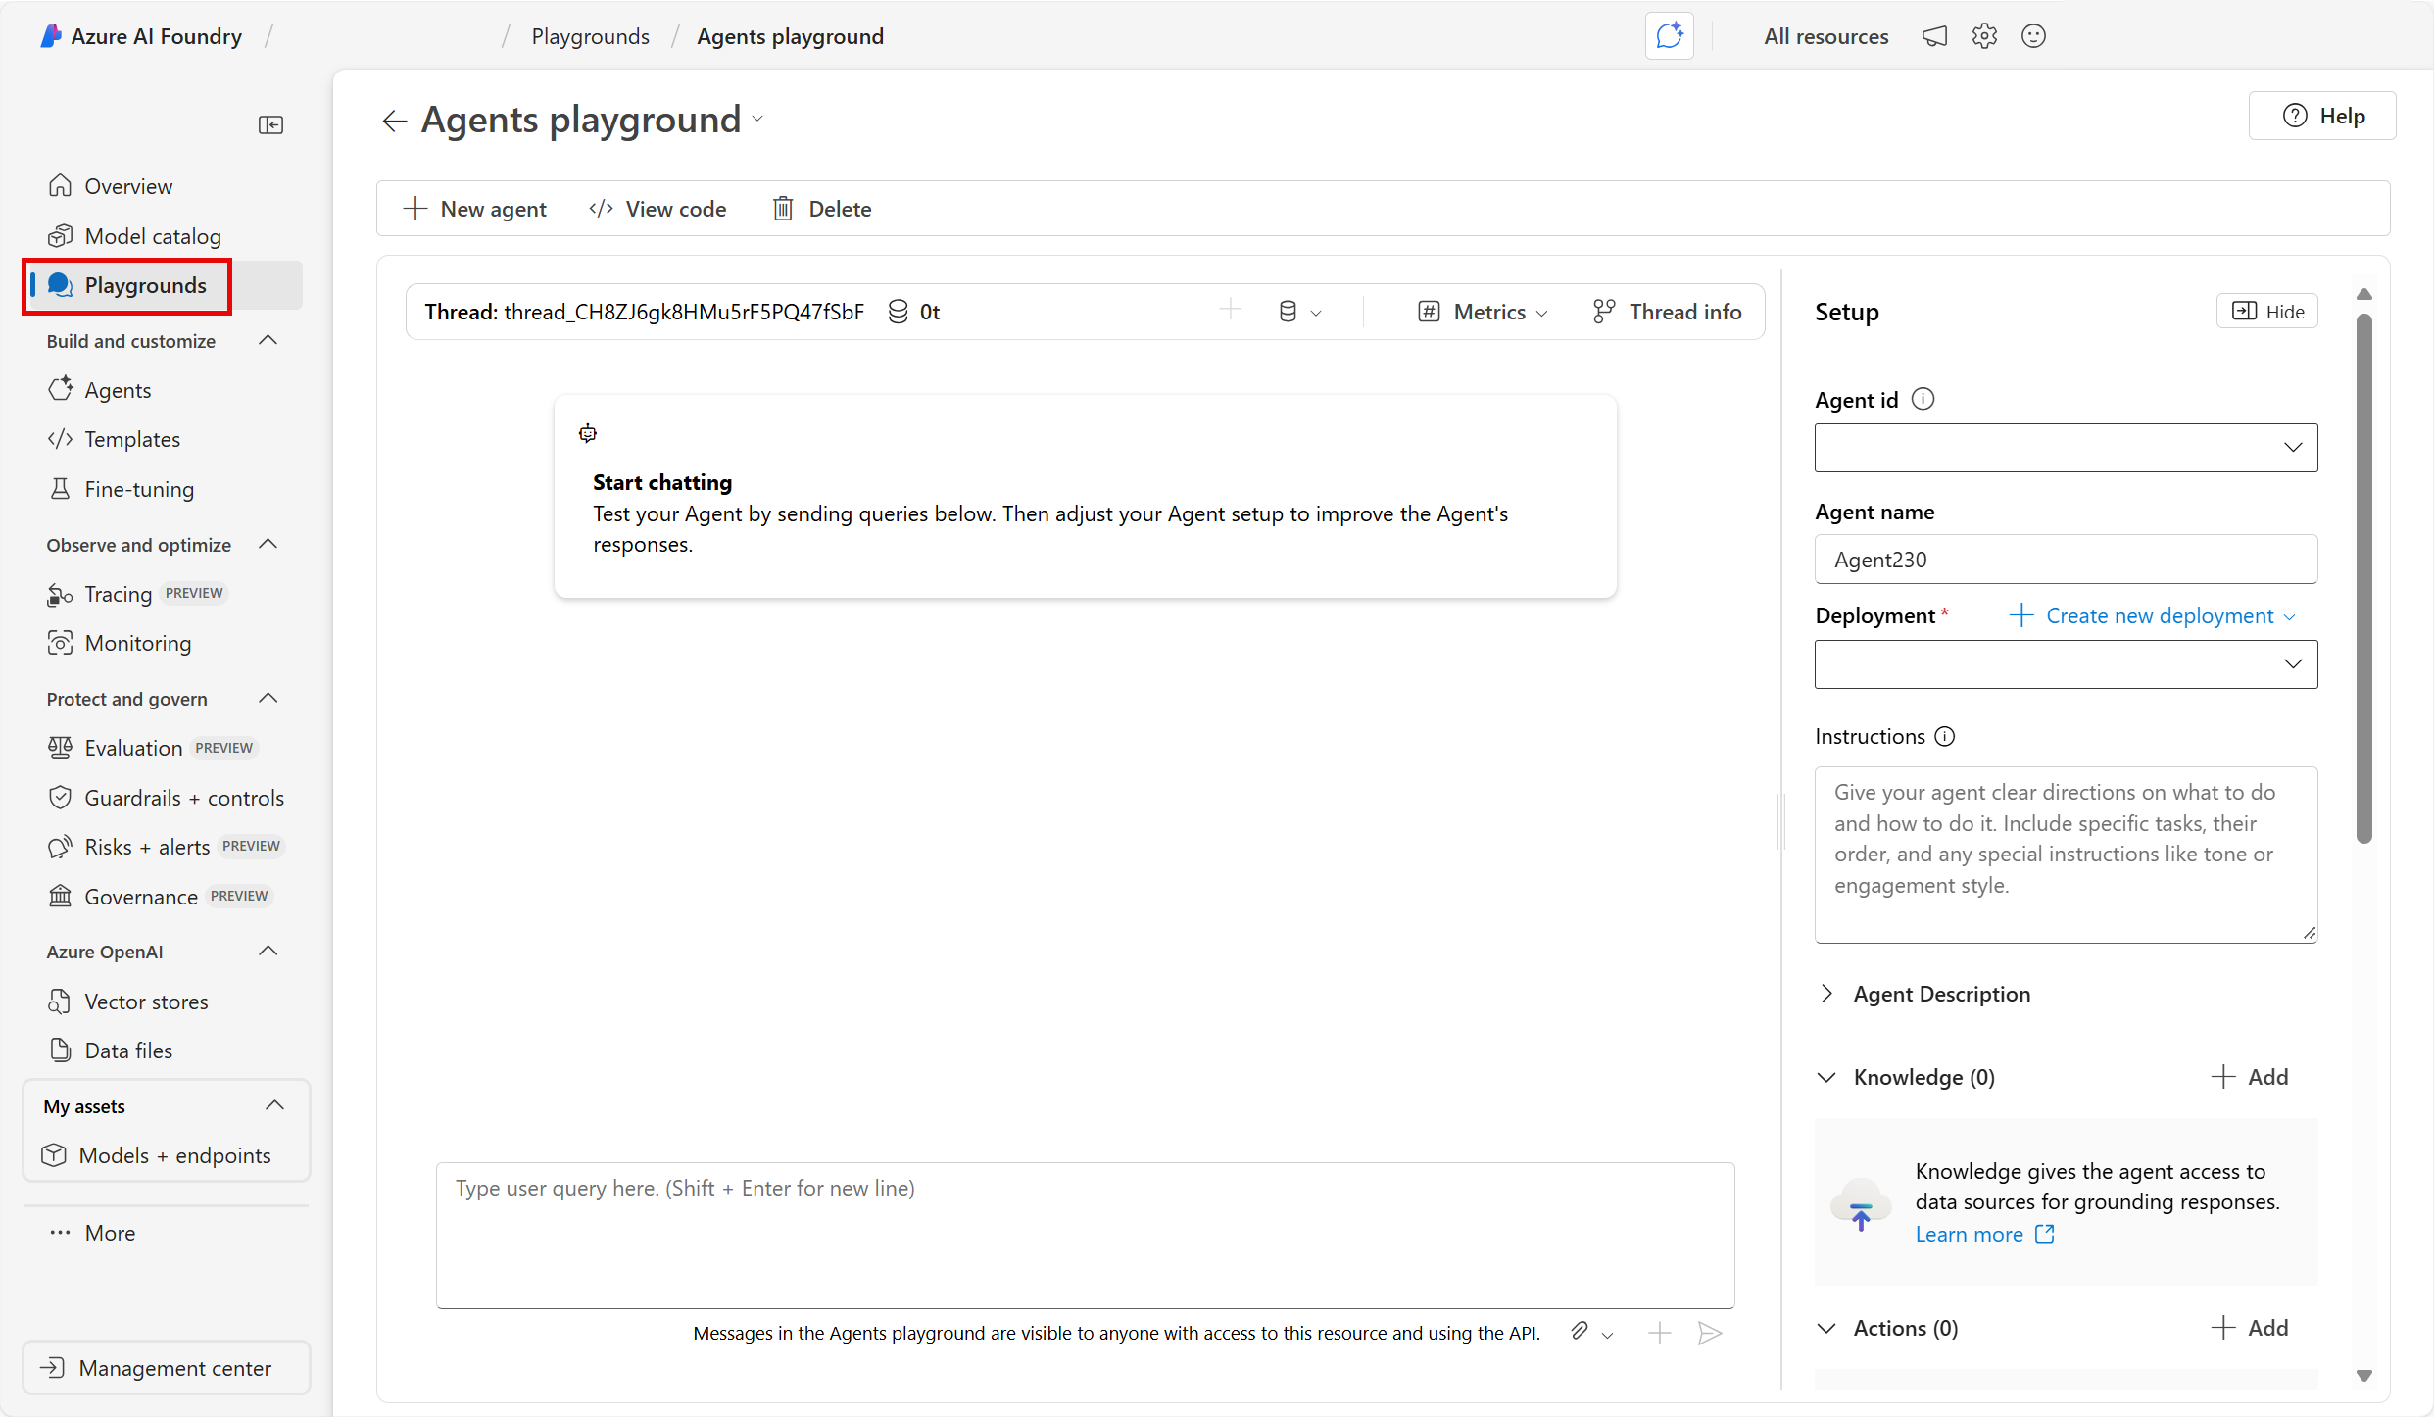Click the plus icon next to send

[1660, 1333]
